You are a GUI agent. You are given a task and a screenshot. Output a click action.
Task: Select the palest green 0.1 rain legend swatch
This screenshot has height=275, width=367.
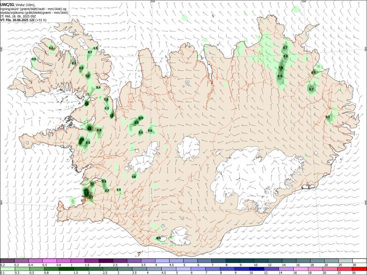coord(7,269)
